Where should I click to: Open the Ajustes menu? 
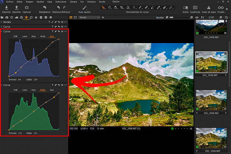(x=40, y=2)
